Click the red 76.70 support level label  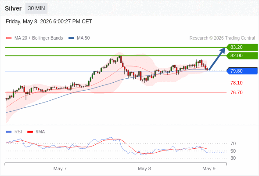click(237, 92)
